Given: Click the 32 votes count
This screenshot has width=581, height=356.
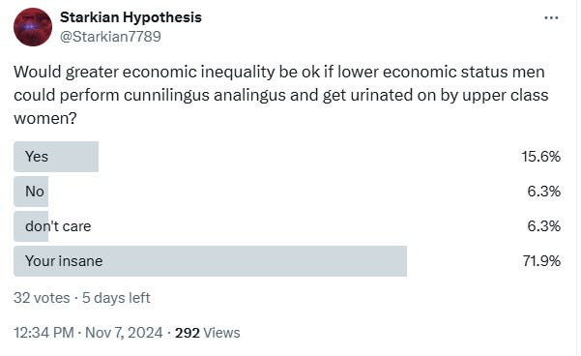Looking at the screenshot, I should (42, 298).
